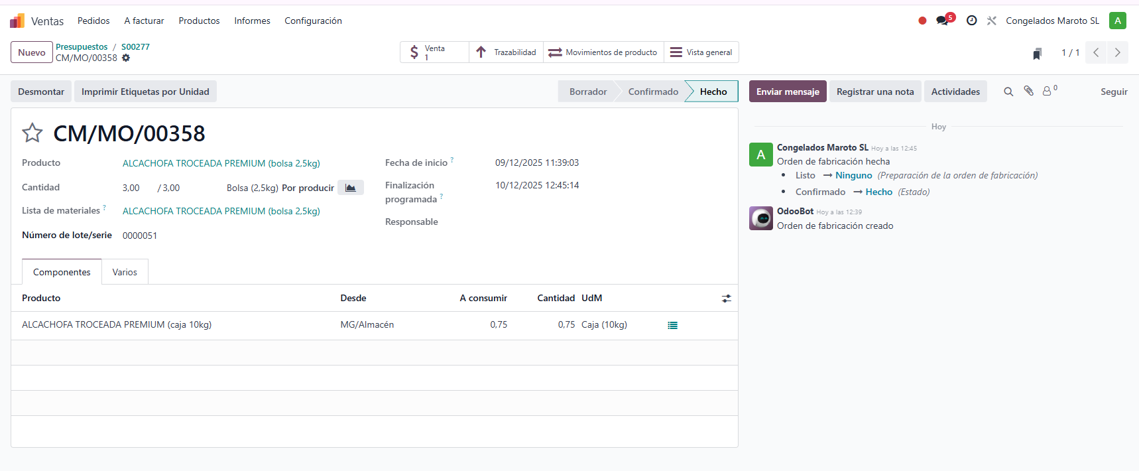This screenshot has height=471, width=1139.
Task: Open Trazabilidad smart button
Action: 507,52
